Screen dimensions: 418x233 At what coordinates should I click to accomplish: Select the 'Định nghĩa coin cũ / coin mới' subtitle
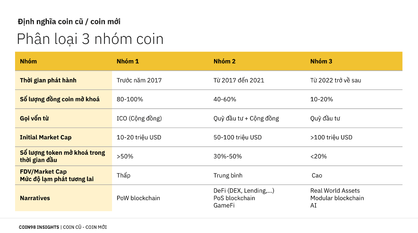tap(69, 21)
